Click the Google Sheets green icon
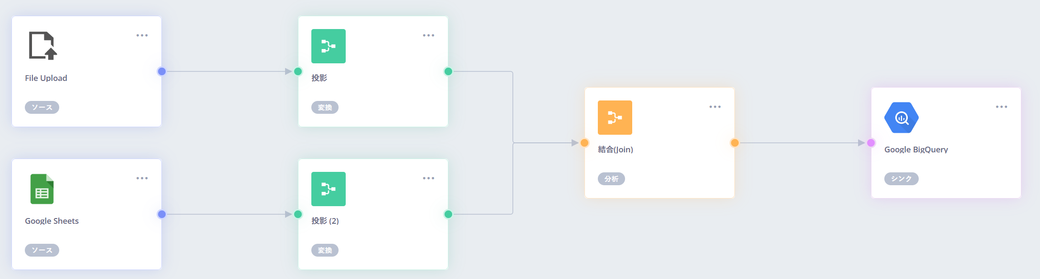 tap(42, 189)
